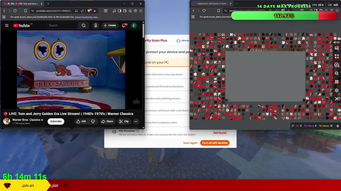341x191 pixels.
Task: Open a new tab in the puzzle window
Action: tap(237, 4)
